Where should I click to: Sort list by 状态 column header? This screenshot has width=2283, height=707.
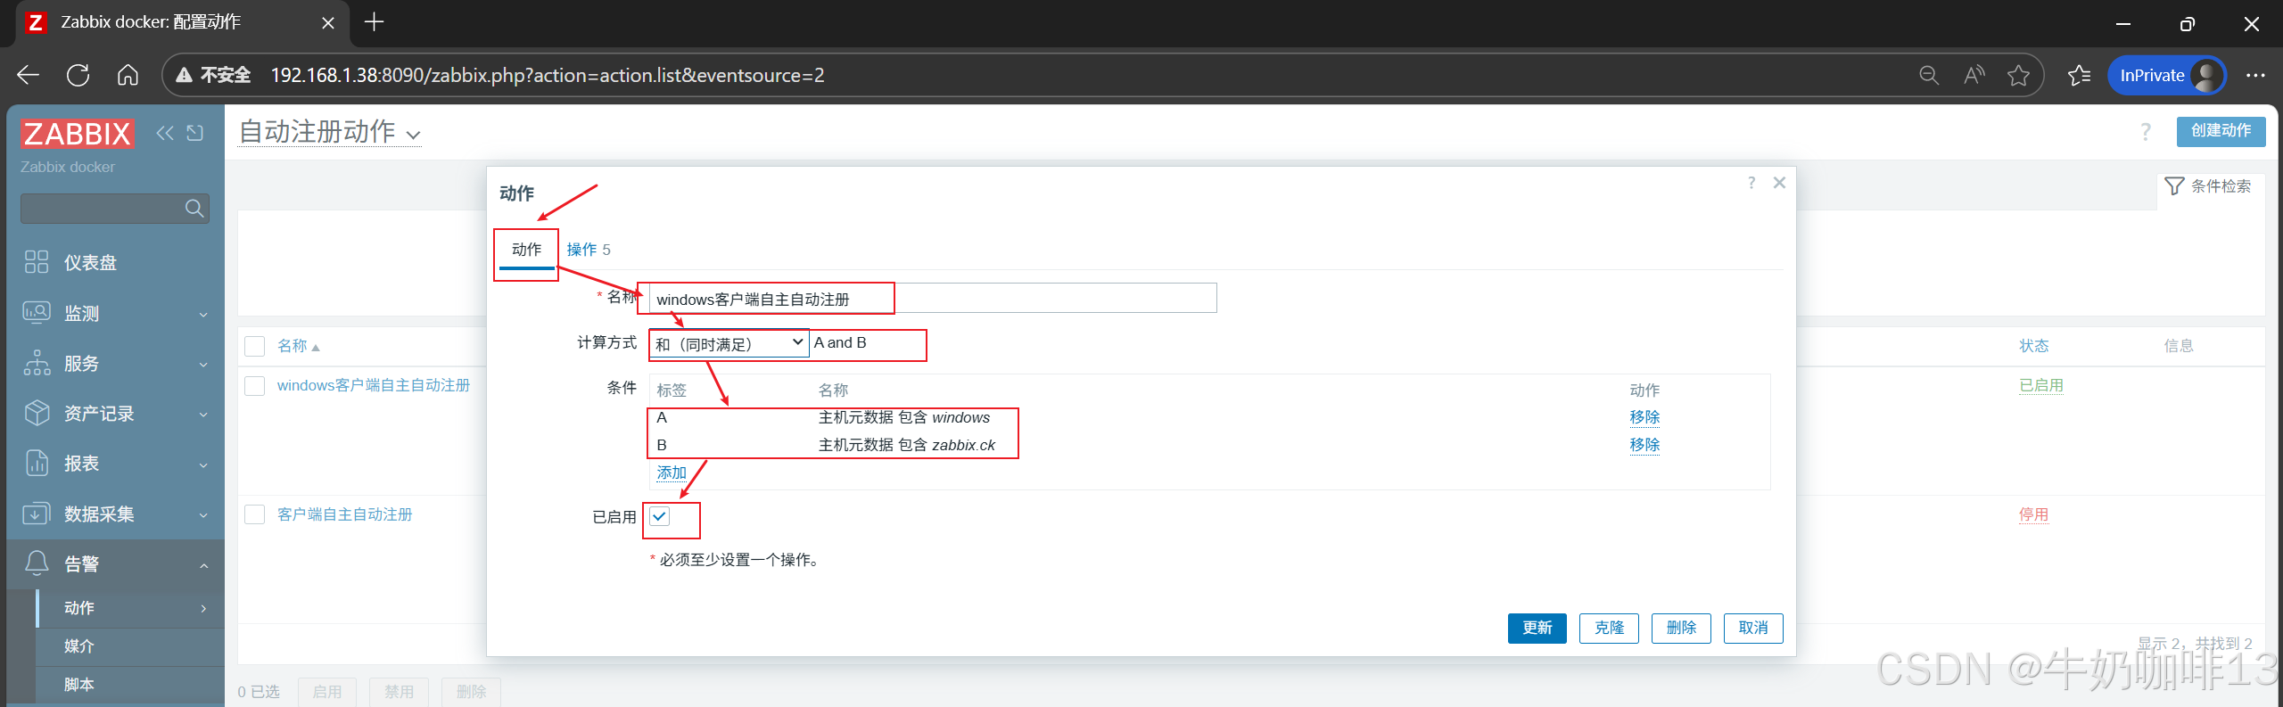click(2034, 346)
